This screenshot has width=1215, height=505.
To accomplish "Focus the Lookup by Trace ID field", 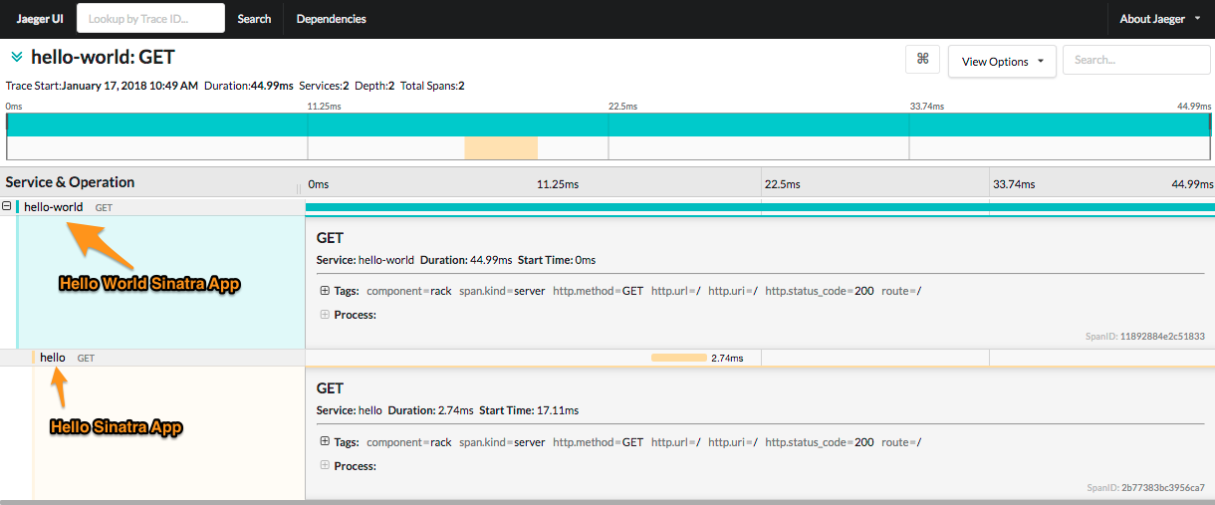I will pos(149,19).
